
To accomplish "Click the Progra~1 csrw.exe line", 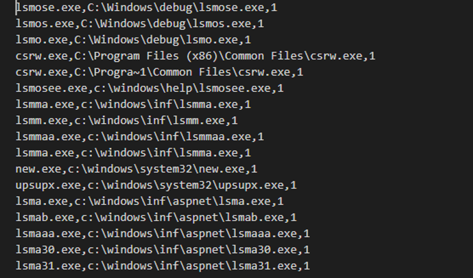I will click(159, 72).
